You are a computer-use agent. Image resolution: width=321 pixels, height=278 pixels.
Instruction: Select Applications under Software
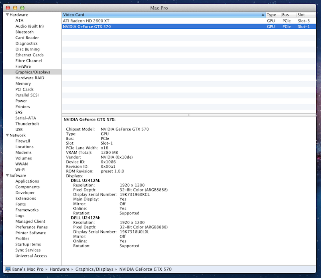tap(27, 181)
